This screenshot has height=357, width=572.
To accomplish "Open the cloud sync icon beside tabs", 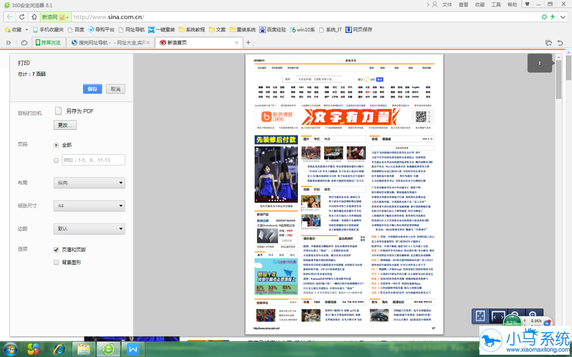I will 24,43.
